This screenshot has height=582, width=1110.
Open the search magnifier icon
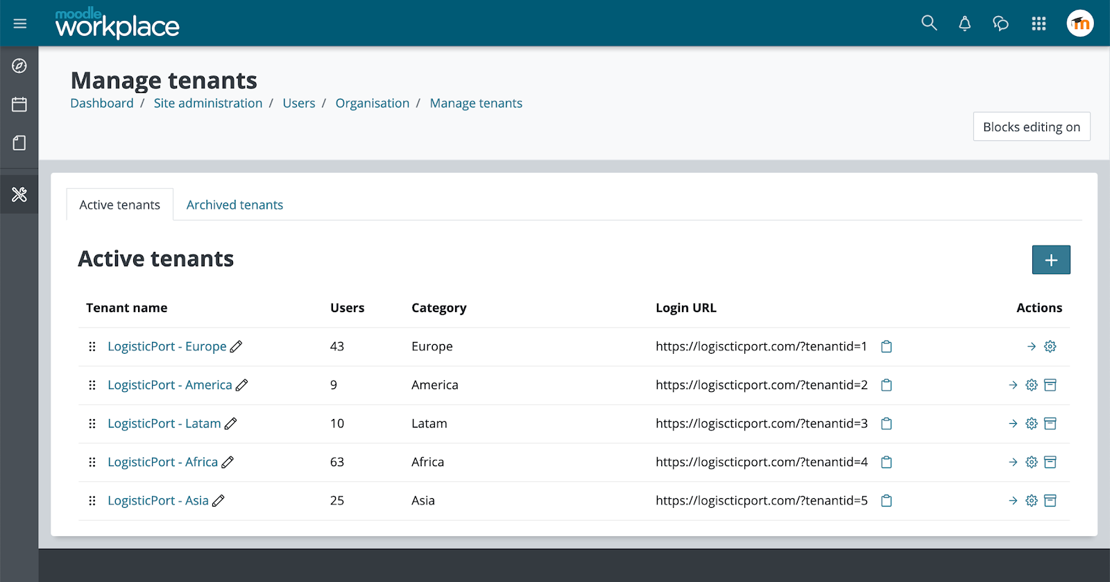(x=929, y=24)
